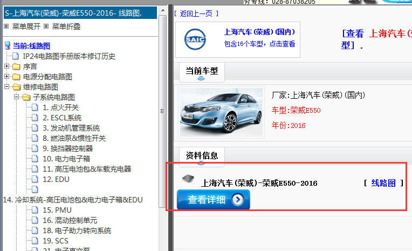This screenshot has width=412, height=251.
Task: Open 9. 换挡器控制器 diagram
Action: tap(68, 148)
